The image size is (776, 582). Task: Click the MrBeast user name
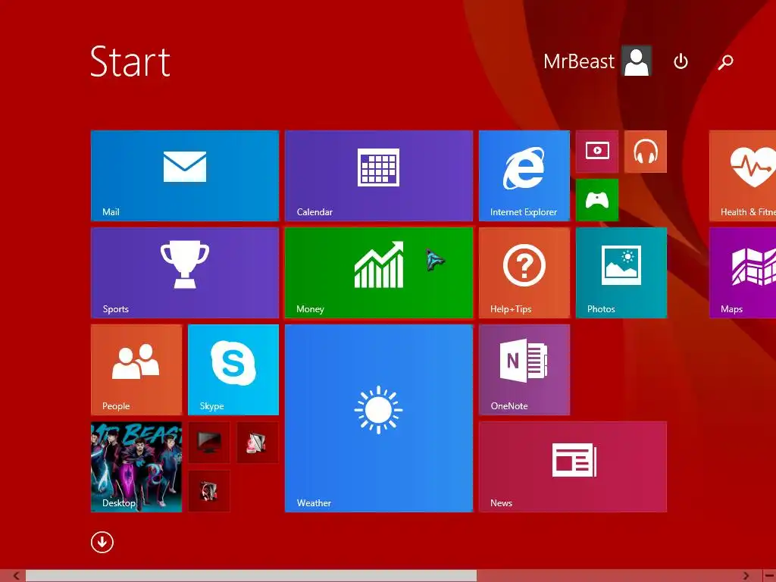pos(578,61)
